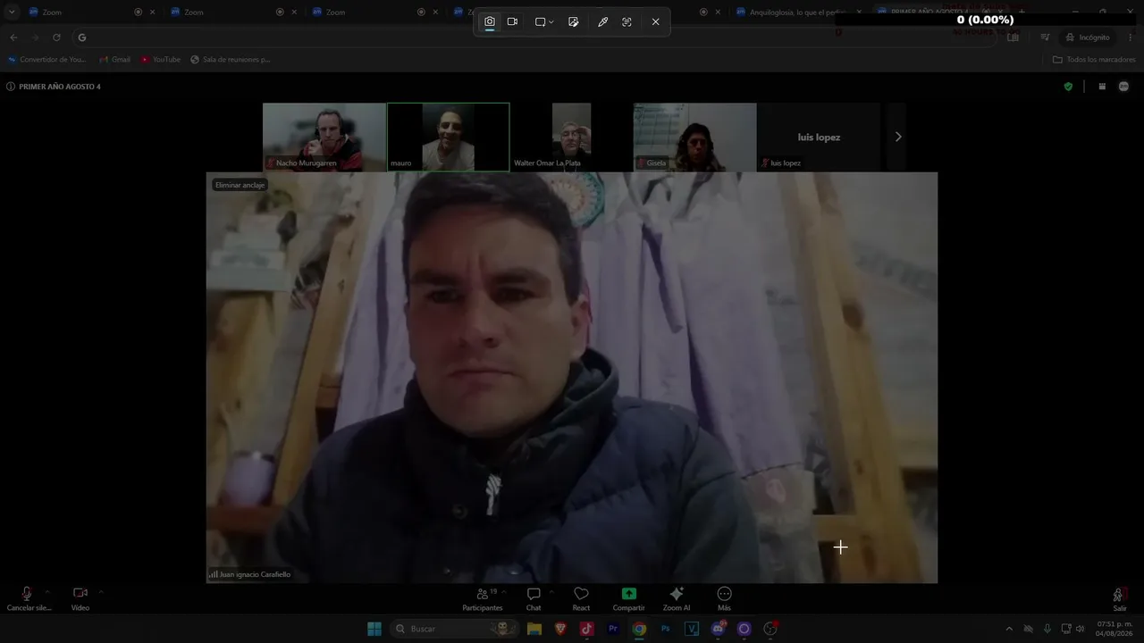Open the meeting info icon beside PRIMER AÑO AGOSTO 4
Image resolution: width=1144 pixels, height=643 pixels.
11,87
